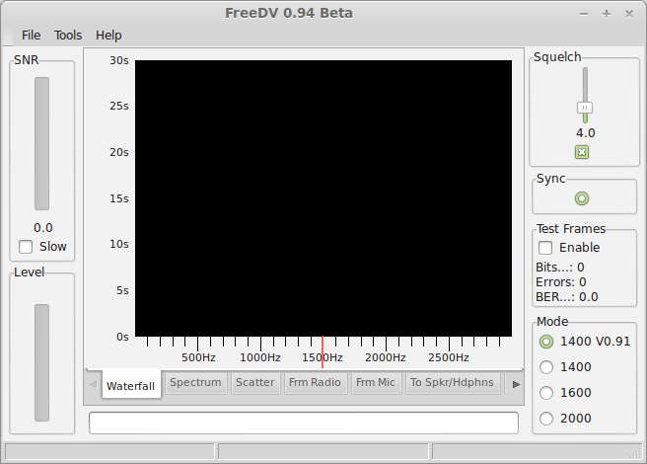Click the 30s time axis label
This screenshot has width=647, height=464.
point(118,61)
